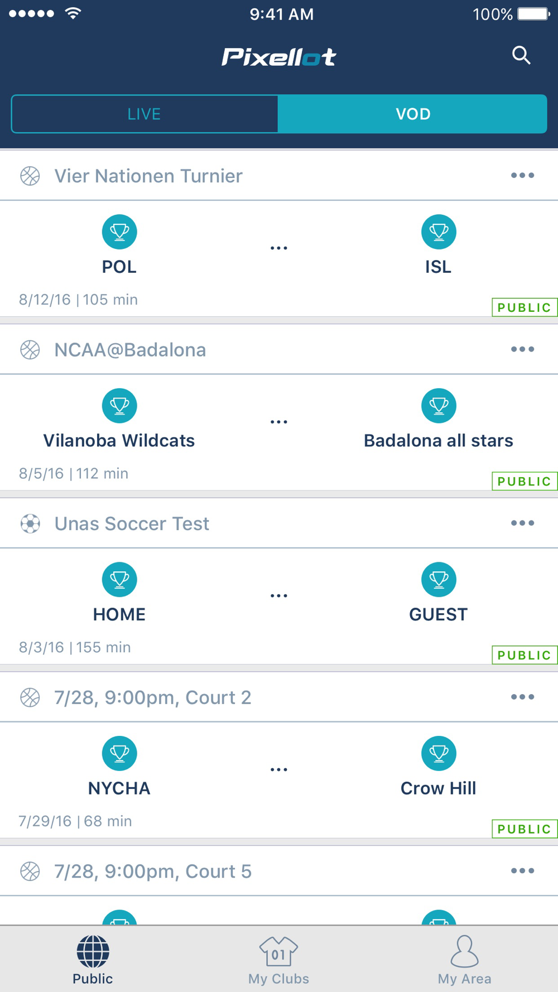Open the My Area tab
This screenshot has width=558, height=992.
(x=464, y=960)
